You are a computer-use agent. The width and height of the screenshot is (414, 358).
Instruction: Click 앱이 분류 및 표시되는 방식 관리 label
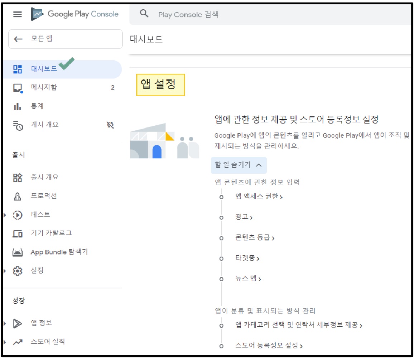click(x=265, y=311)
